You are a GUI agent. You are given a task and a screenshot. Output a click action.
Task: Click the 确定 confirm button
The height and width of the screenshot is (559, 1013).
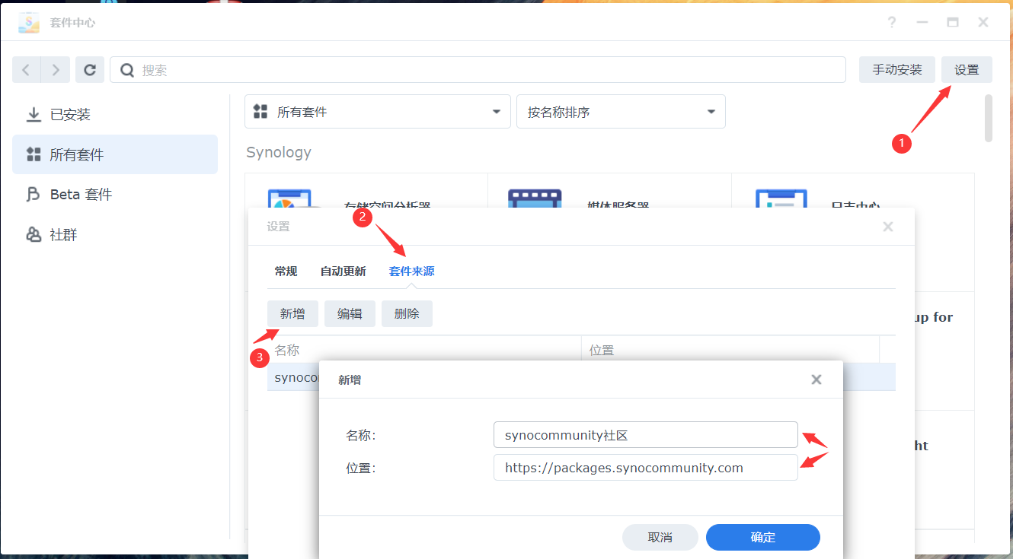[762, 537]
